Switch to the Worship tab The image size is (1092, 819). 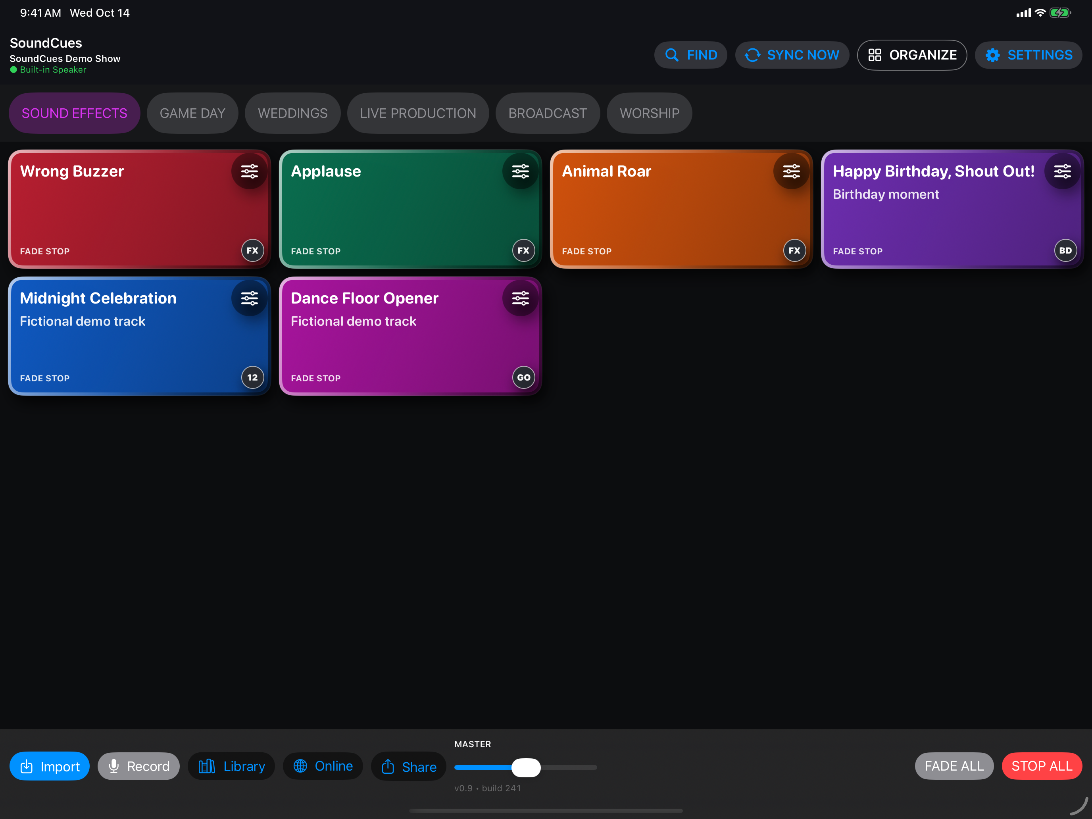coord(649,113)
